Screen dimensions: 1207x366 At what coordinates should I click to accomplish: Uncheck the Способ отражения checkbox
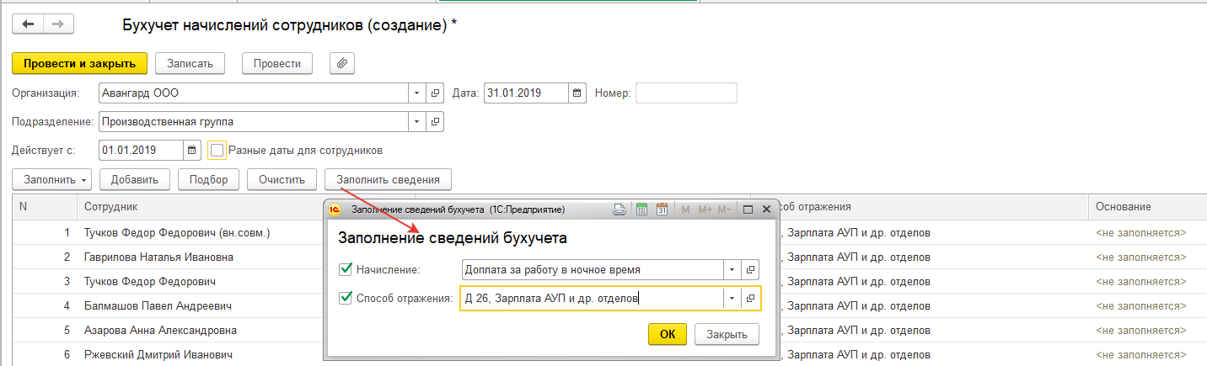[x=345, y=298]
